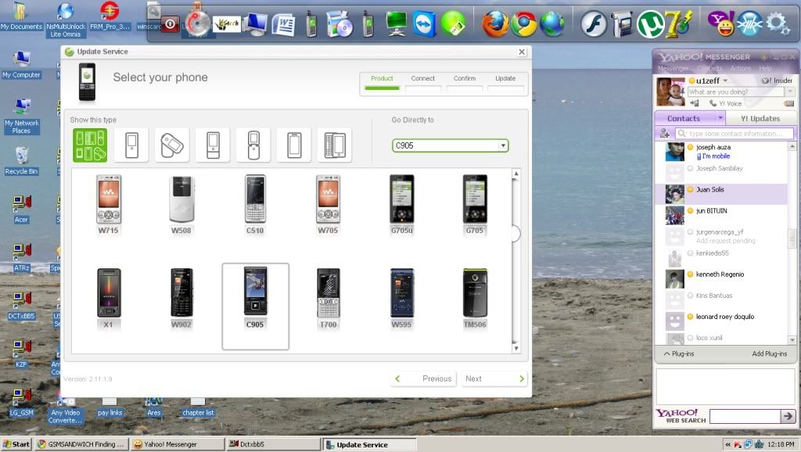Expand Yahoo status dropdown next to u1zeff

coord(725,81)
